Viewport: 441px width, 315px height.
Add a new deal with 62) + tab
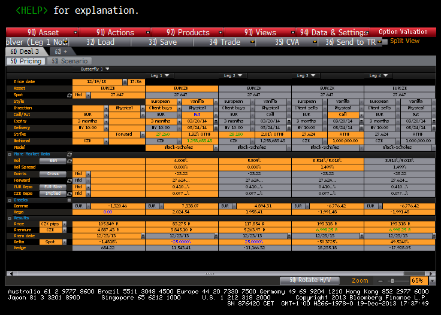(61, 51)
